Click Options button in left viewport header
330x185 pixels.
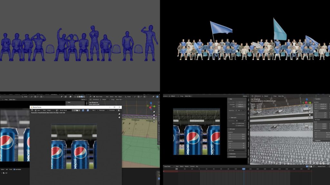[x=83, y=100]
